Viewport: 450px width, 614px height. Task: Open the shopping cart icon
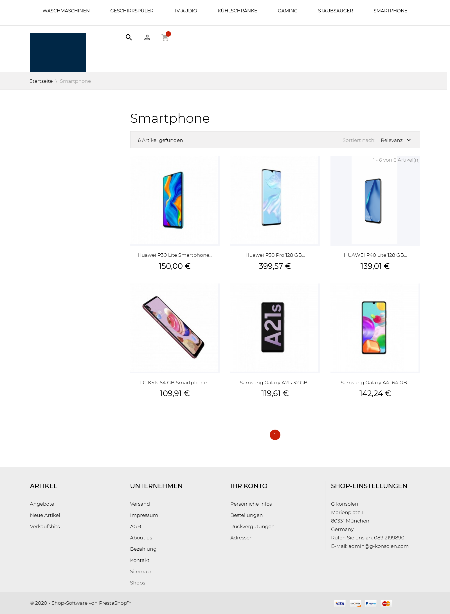(x=165, y=37)
